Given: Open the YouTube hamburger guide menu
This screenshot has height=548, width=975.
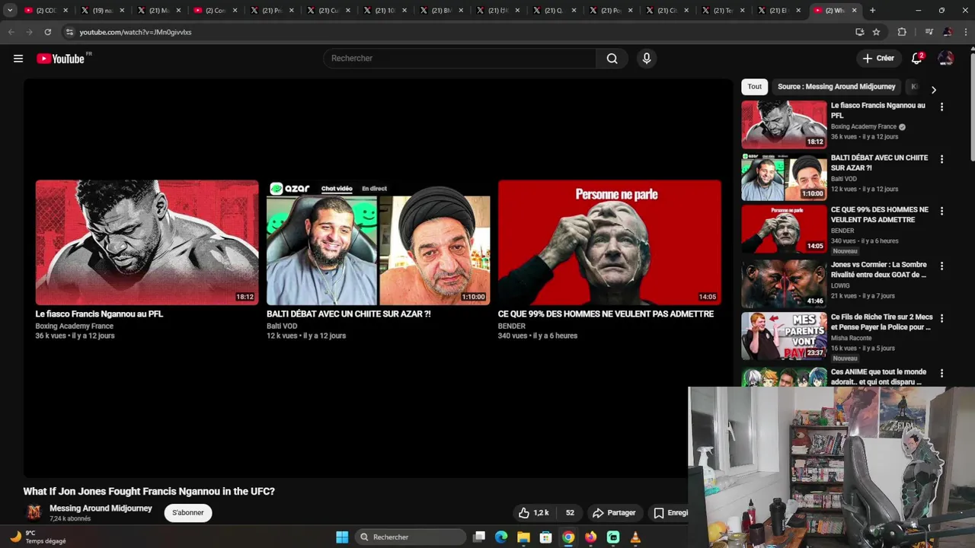Looking at the screenshot, I should point(18,59).
